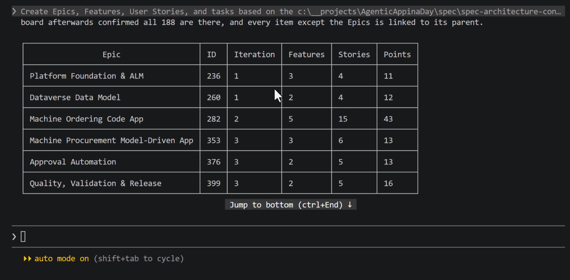The width and height of the screenshot is (570, 280).
Task: Select the Dataverse Data Model epic cell
Action: (x=111, y=97)
